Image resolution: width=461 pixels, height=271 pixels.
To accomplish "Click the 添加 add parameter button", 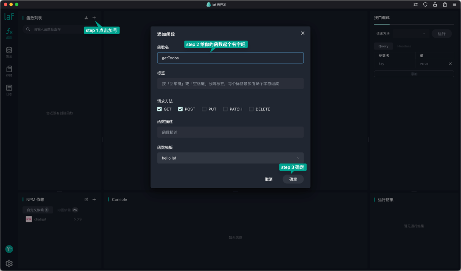I will coord(414,74).
